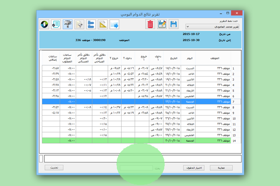Click the blue floppy disk save icon
Viewport: 280px width, 186px height.
pos(174,24)
